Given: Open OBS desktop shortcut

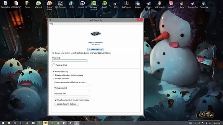Looking at the screenshot, I should coord(116,4).
